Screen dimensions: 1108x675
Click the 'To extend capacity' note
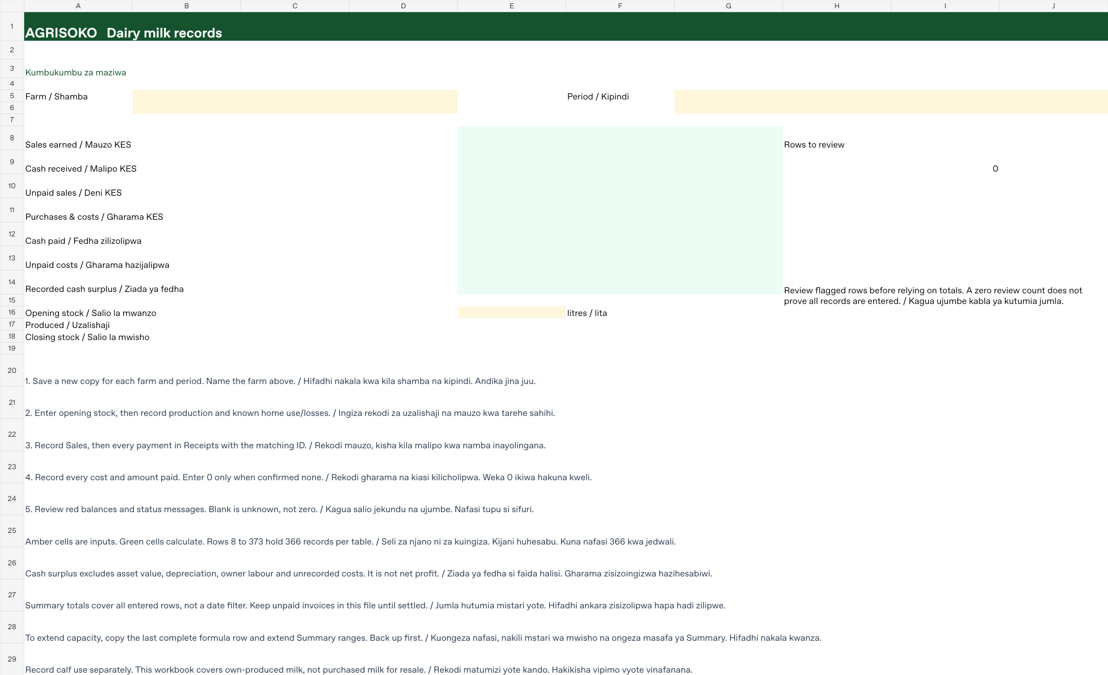coord(423,638)
